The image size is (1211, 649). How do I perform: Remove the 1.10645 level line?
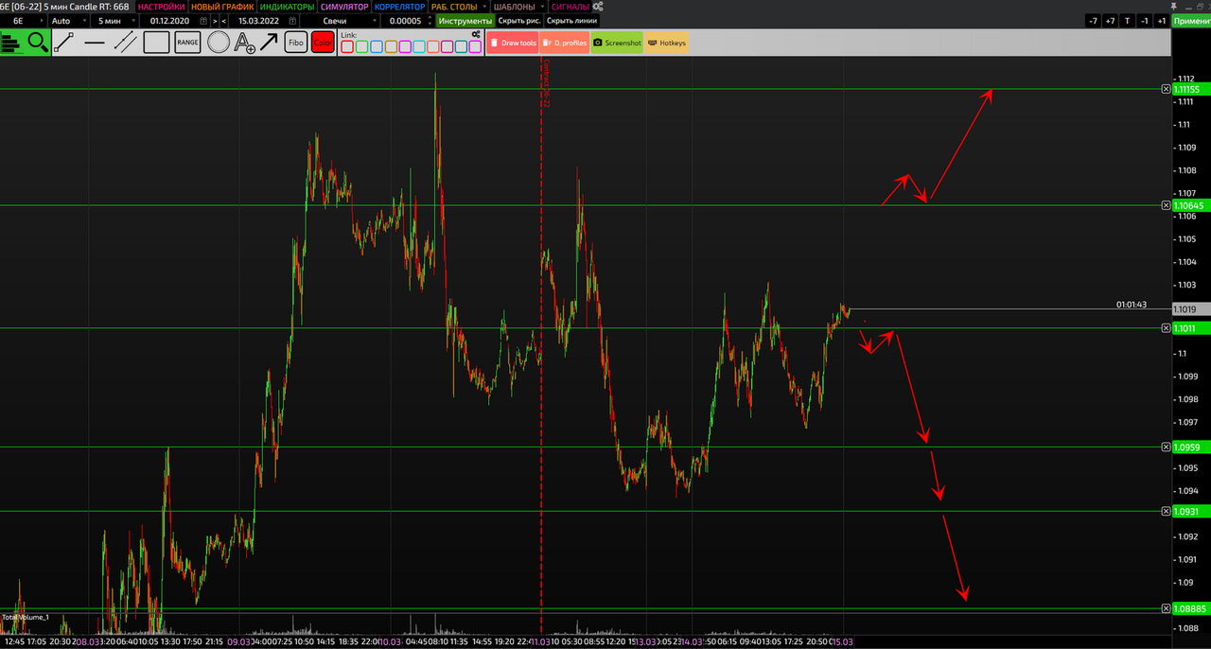coord(1166,205)
